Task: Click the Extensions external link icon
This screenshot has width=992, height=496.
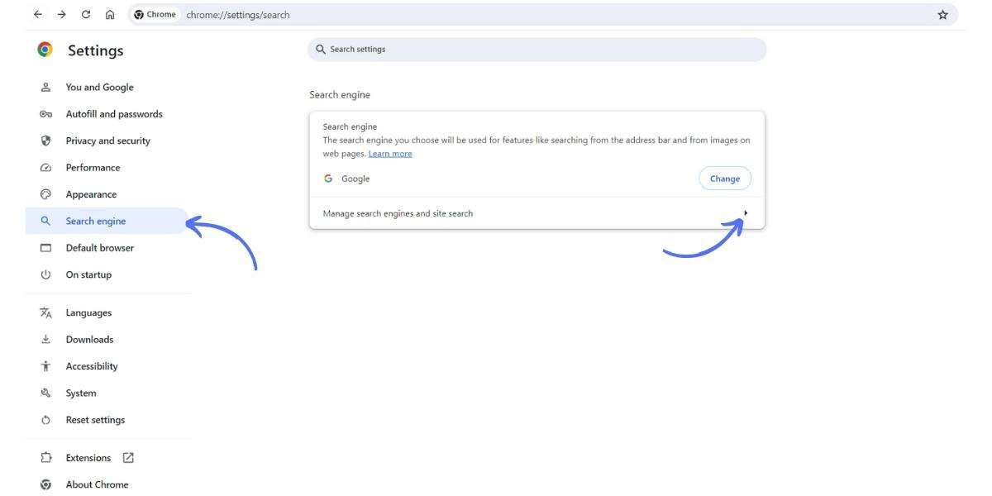Action: (128, 458)
